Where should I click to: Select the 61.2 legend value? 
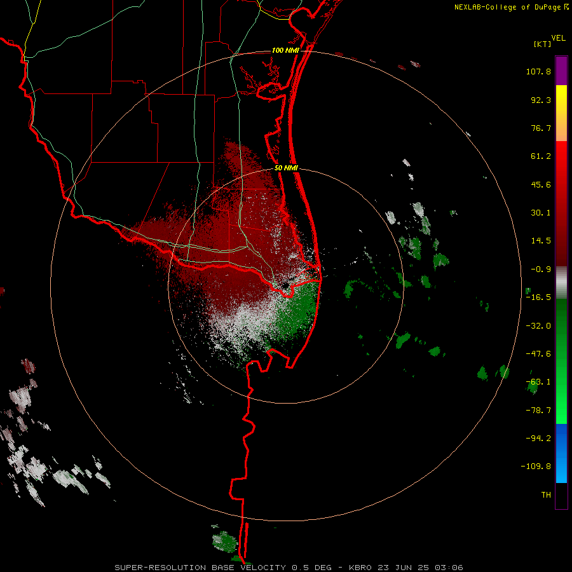pyautogui.click(x=541, y=156)
